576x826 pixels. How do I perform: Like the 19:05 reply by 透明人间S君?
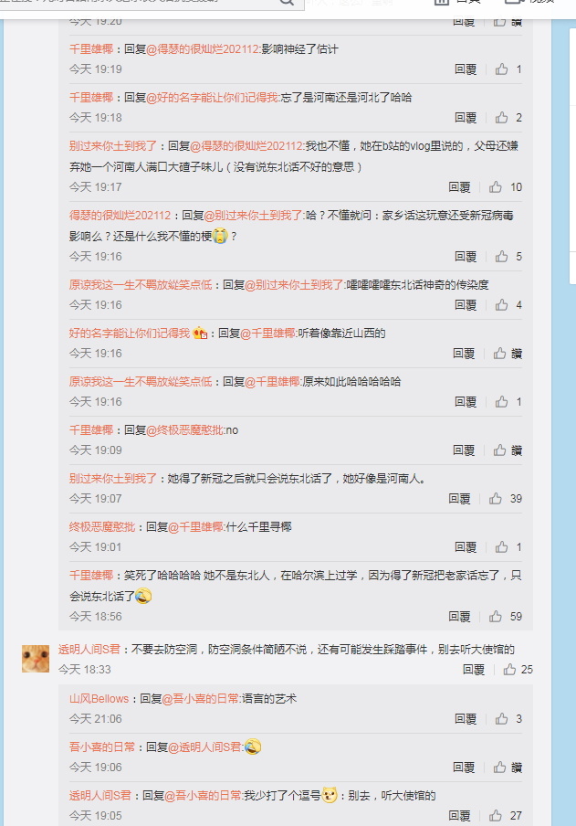tap(496, 815)
